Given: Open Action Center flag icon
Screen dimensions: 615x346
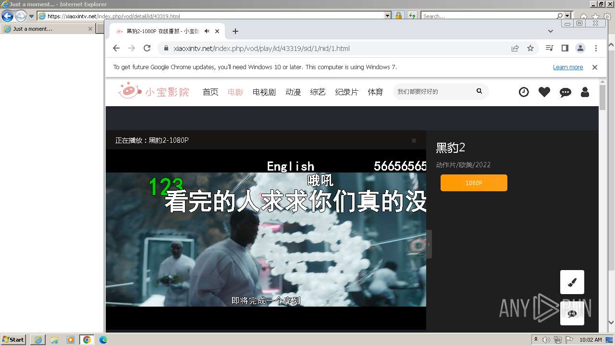Looking at the screenshot, I should point(569,340).
